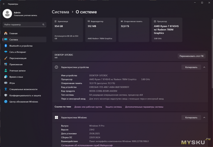Click the Время и язык clock icon
This screenshot has height=147, width=213.
click(6, 77)
